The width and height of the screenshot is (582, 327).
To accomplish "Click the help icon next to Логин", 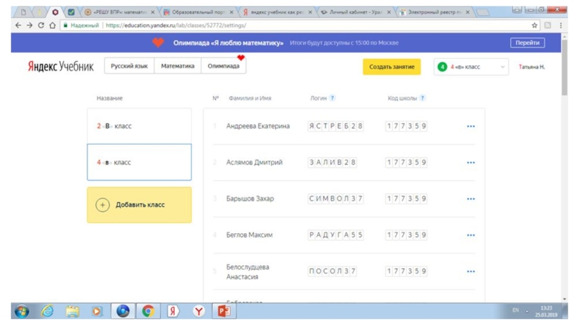I will click(332, 98).
